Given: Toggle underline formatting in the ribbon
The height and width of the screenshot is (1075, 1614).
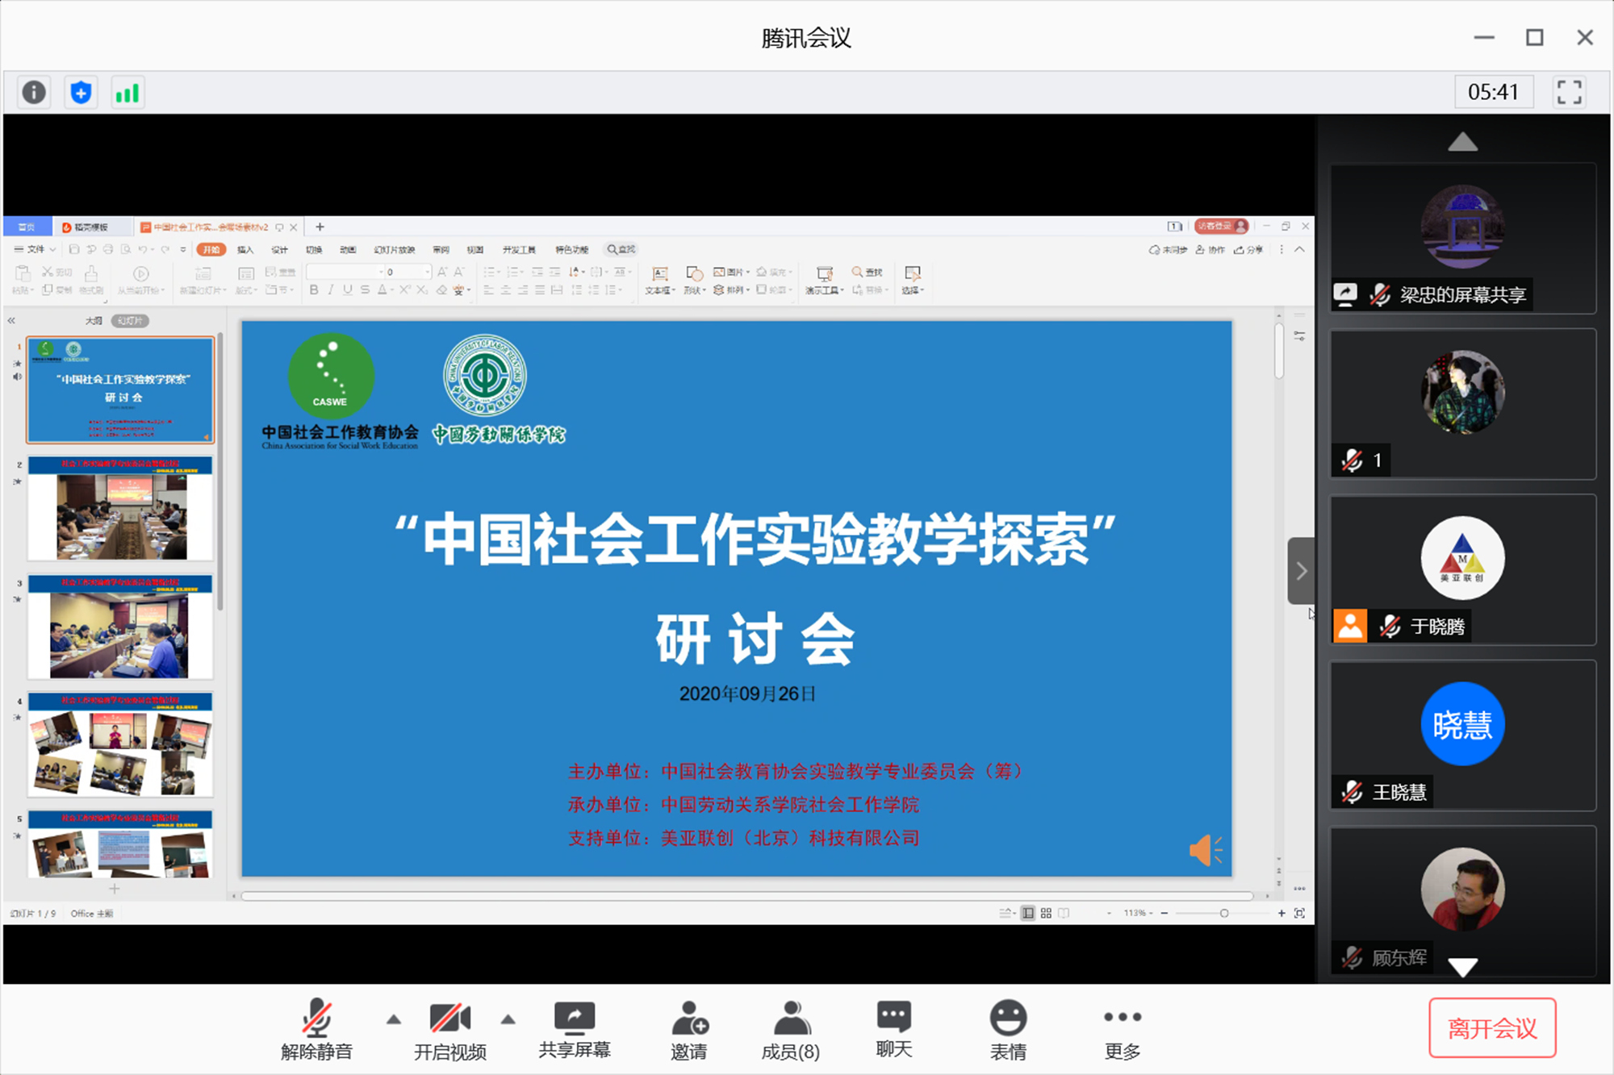Looking at the screenshot, I should click(x=349, y=289).
